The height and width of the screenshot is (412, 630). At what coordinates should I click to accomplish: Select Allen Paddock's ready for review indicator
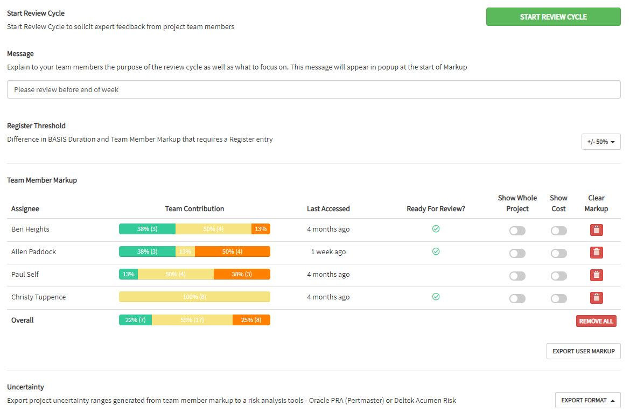pyautogui.click(x=436, y=252)
